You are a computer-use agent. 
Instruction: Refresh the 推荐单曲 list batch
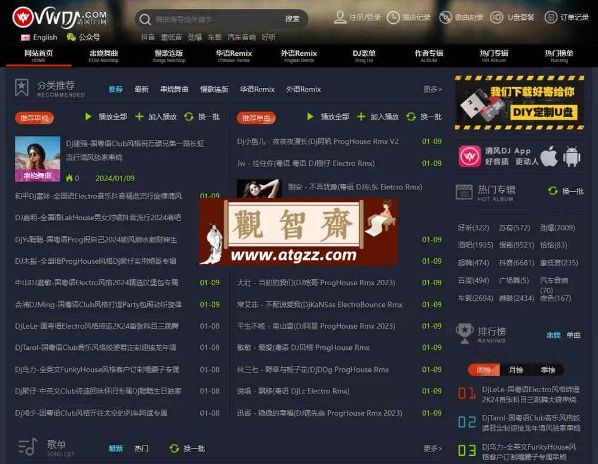(x=411, y=117)
